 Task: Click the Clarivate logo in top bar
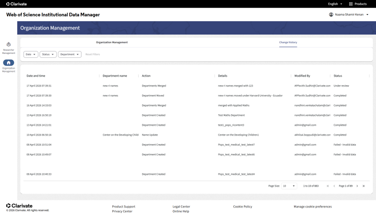pos(16,4)
